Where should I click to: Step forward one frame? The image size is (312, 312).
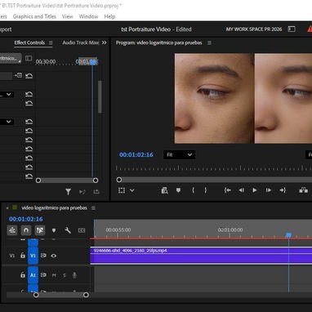tap(269, 190)
